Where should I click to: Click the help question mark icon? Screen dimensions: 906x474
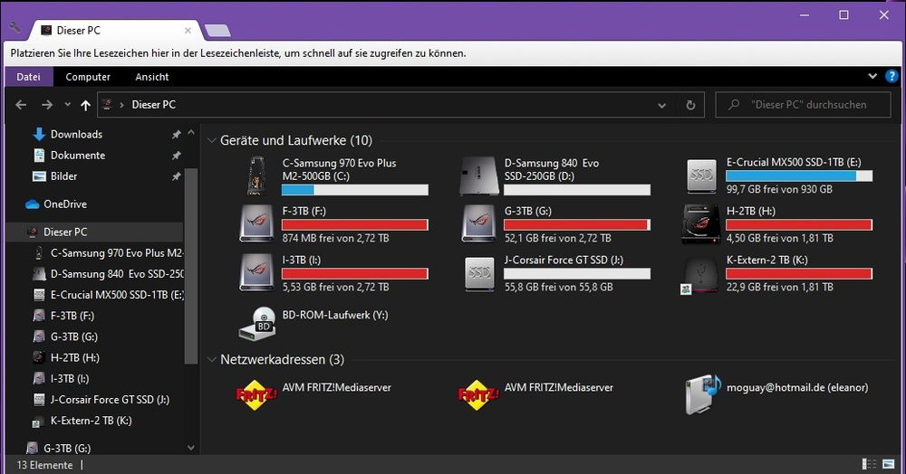(892, 77)
